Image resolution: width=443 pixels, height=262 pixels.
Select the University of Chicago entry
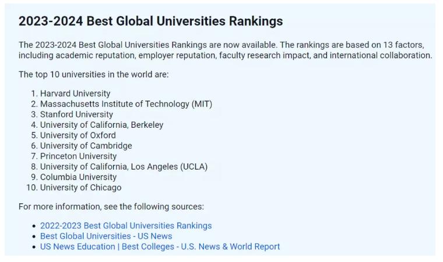pyautogui.click(x=81, y=187)
